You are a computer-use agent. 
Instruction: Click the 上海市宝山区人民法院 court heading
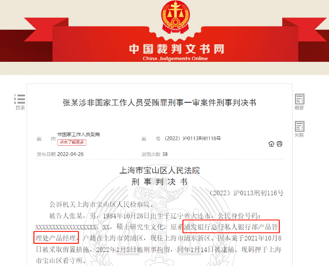(x=160, y=171)
